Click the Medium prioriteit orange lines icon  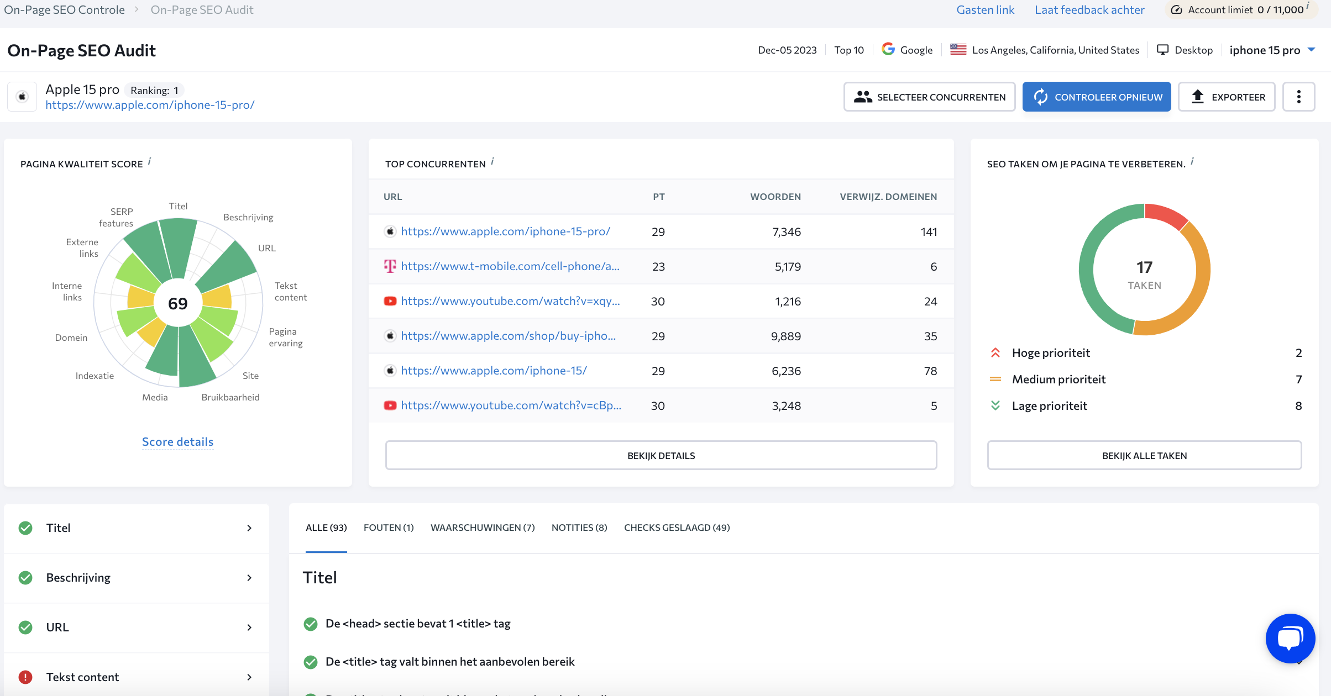click(x=995, y=379)
